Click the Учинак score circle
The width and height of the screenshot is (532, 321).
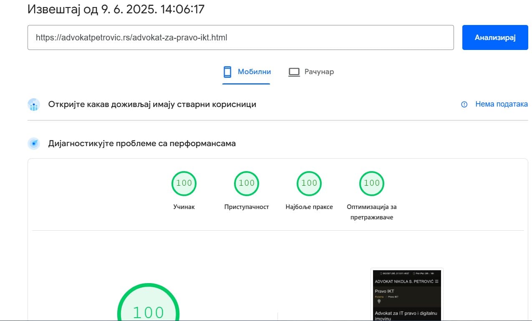coord(184,183)
